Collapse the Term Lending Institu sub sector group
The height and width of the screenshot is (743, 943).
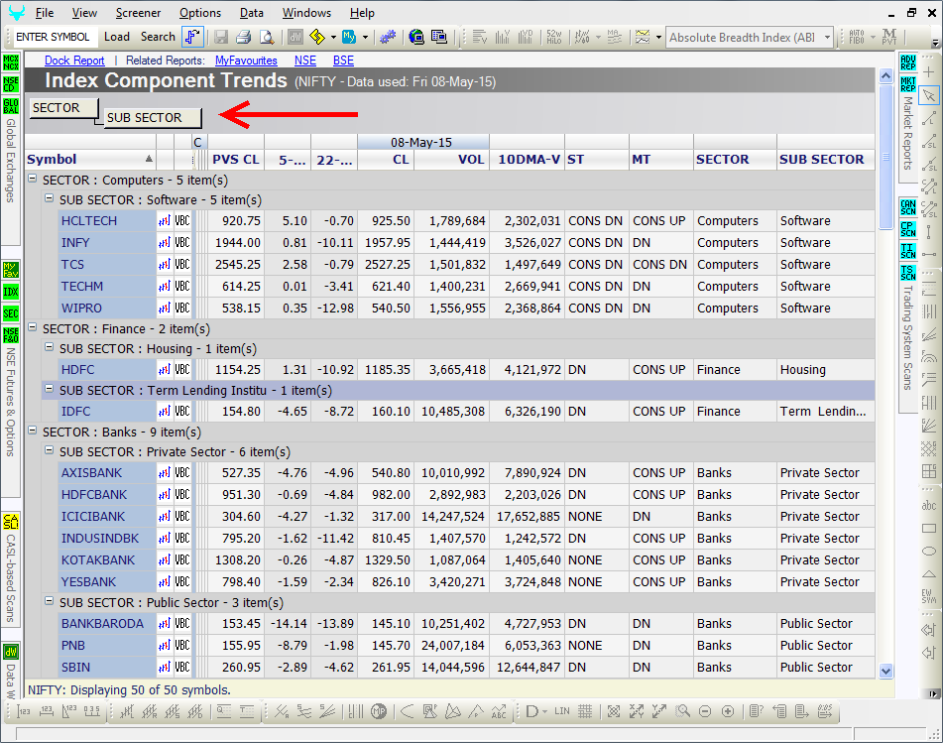pyautogui.click(x=50, y=389)
